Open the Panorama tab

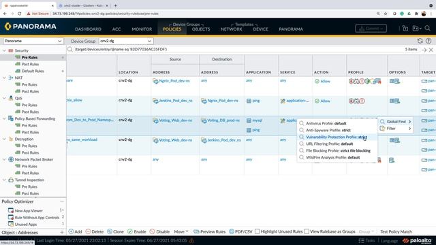pos(291,29)
